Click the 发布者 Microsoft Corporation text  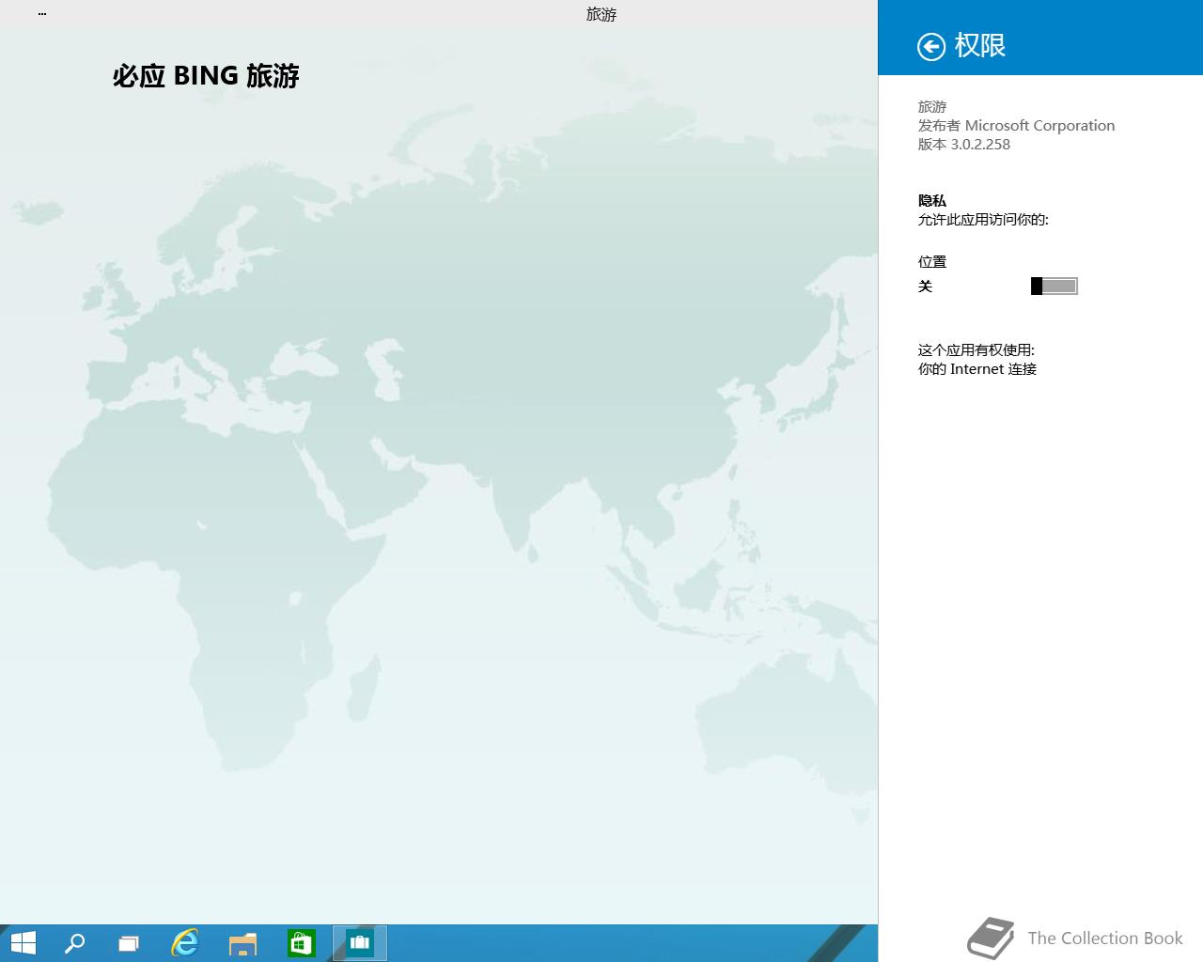click(x=1016, y=126)
